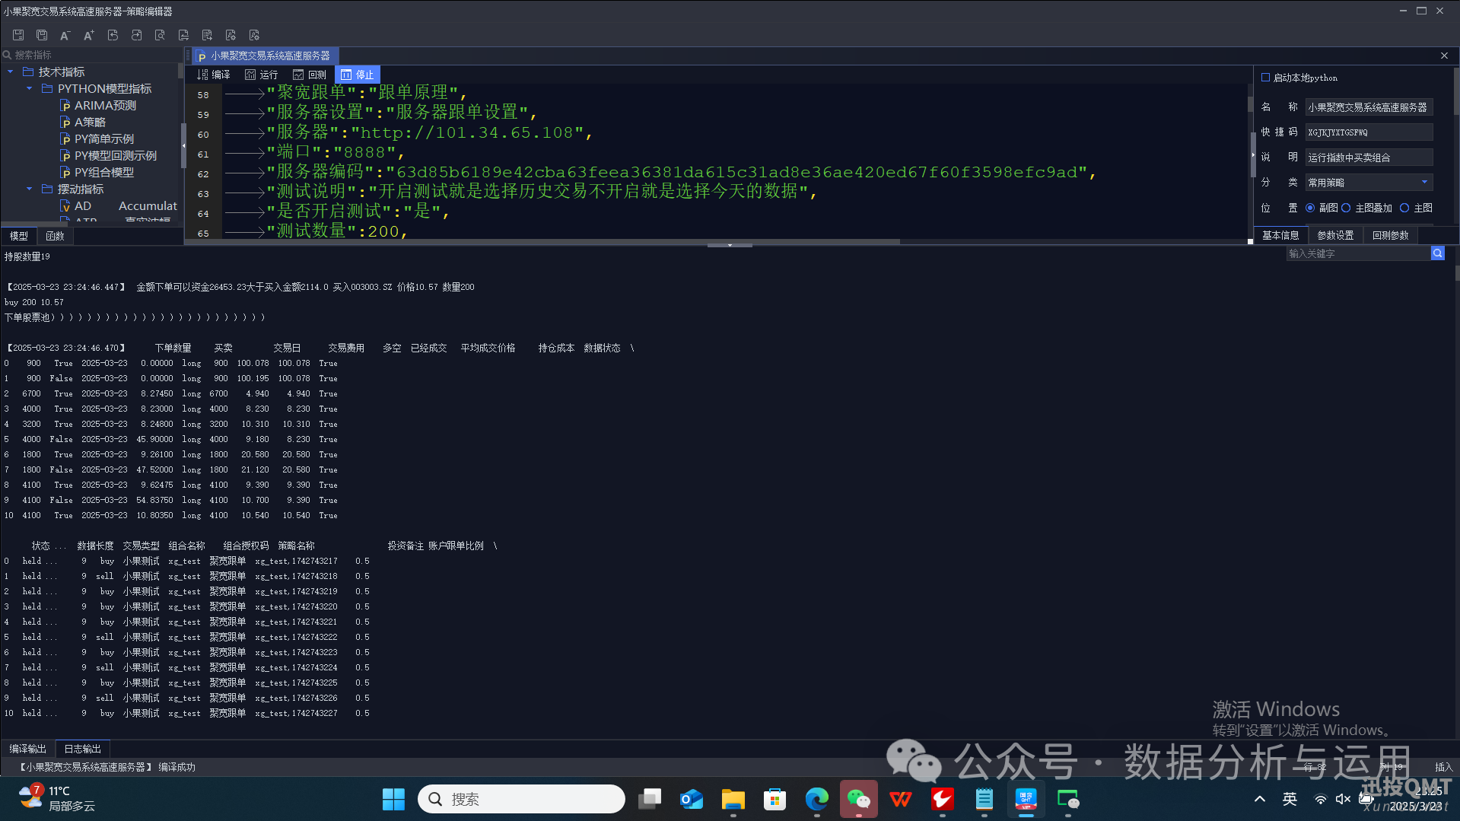The height and width of the screenshot is (821, 1460).
Task: Click the find in document icon
Action: click(x=160, y=35)
